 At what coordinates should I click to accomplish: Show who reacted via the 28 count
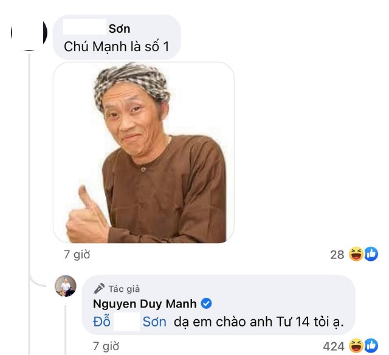pos(337,255)
